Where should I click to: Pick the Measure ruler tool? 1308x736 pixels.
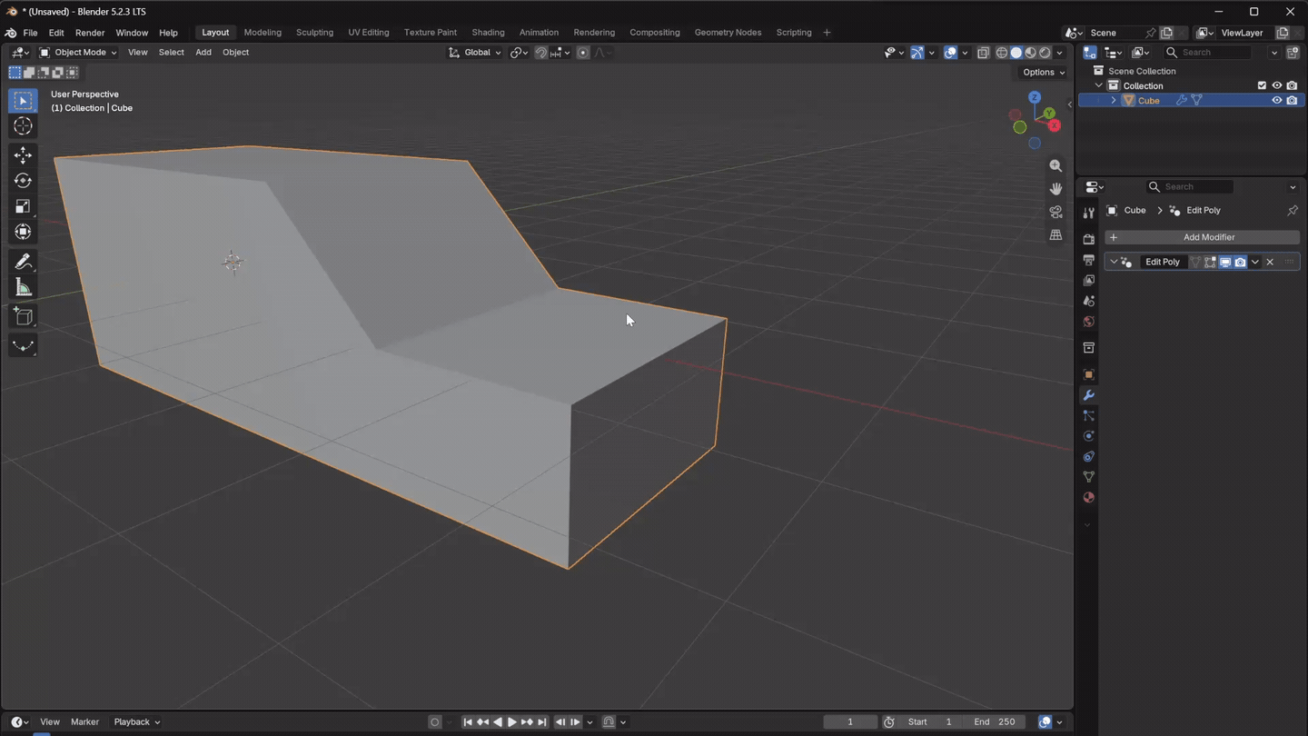(23, 288)
